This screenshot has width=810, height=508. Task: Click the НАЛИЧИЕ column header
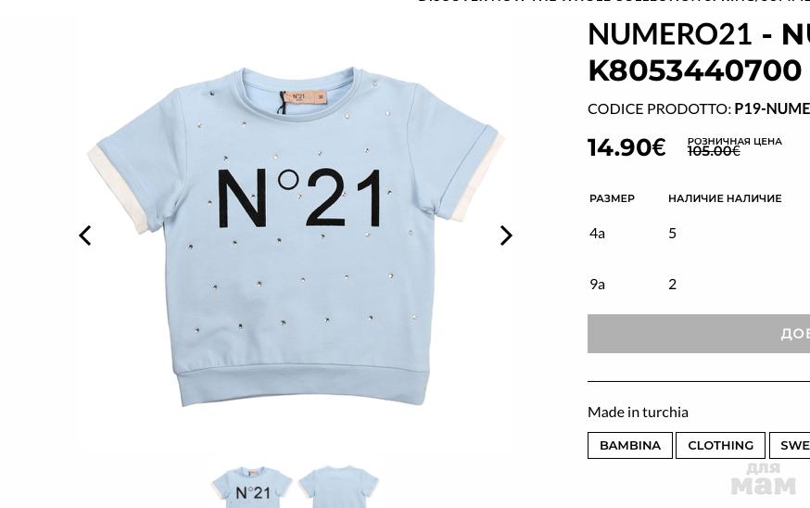[x=725, y=198]
